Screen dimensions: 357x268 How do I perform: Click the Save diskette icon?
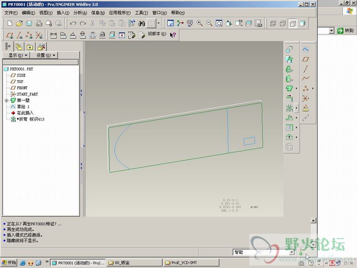point(29,23)
